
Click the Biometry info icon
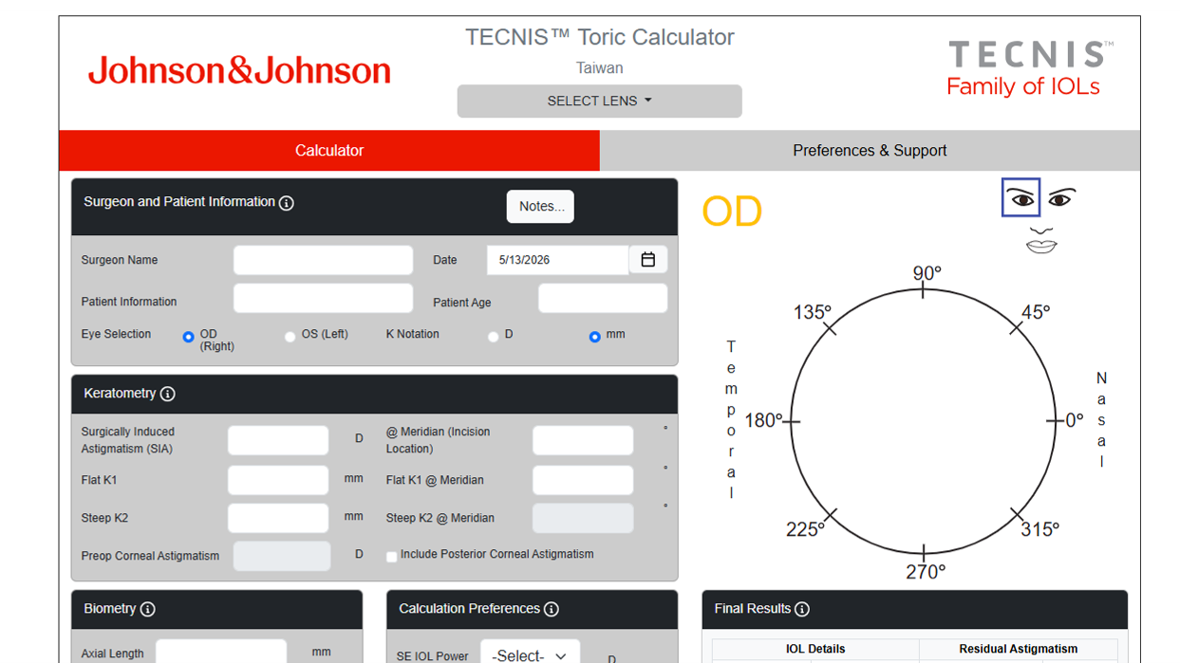(x=148, y=610)
